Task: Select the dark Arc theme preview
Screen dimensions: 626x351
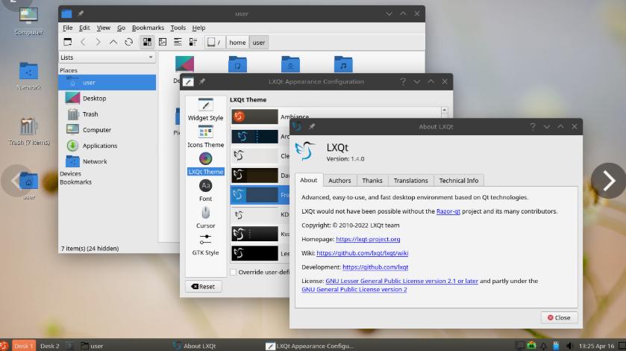Action: pos(254,137)
